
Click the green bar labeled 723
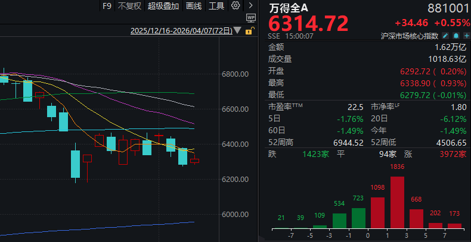click(x=358, y=218)
